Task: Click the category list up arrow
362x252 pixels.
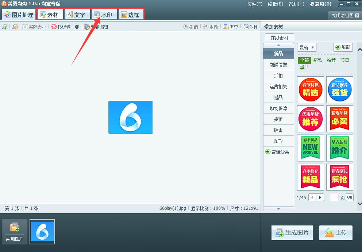Action: (278, 45)
